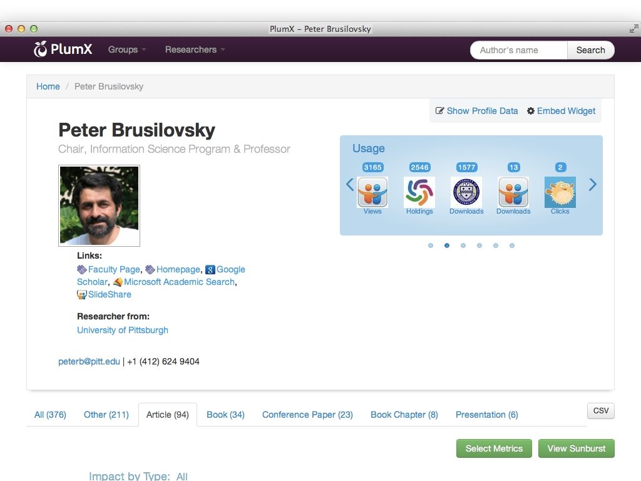Select the first carousel page dot

(431, 246)
